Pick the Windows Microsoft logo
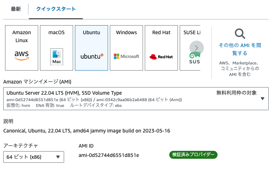 [126, 57]
